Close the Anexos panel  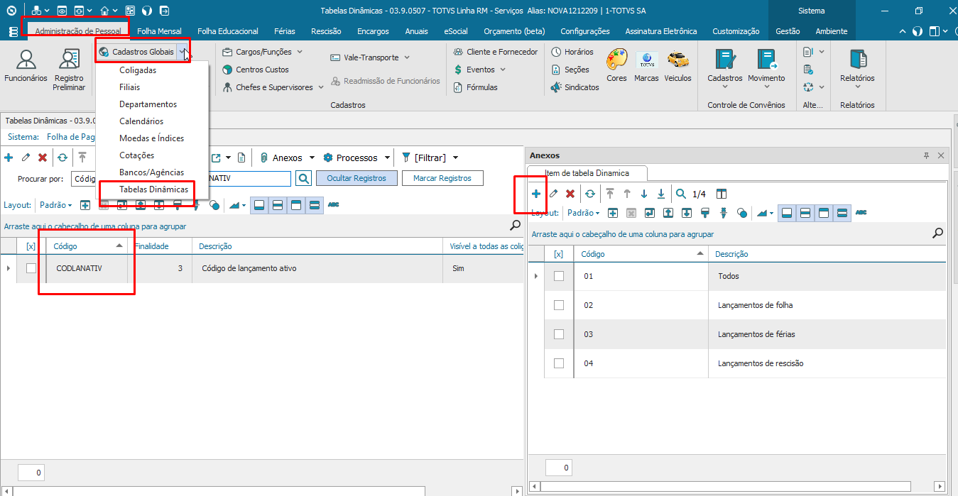click(941, 155)
